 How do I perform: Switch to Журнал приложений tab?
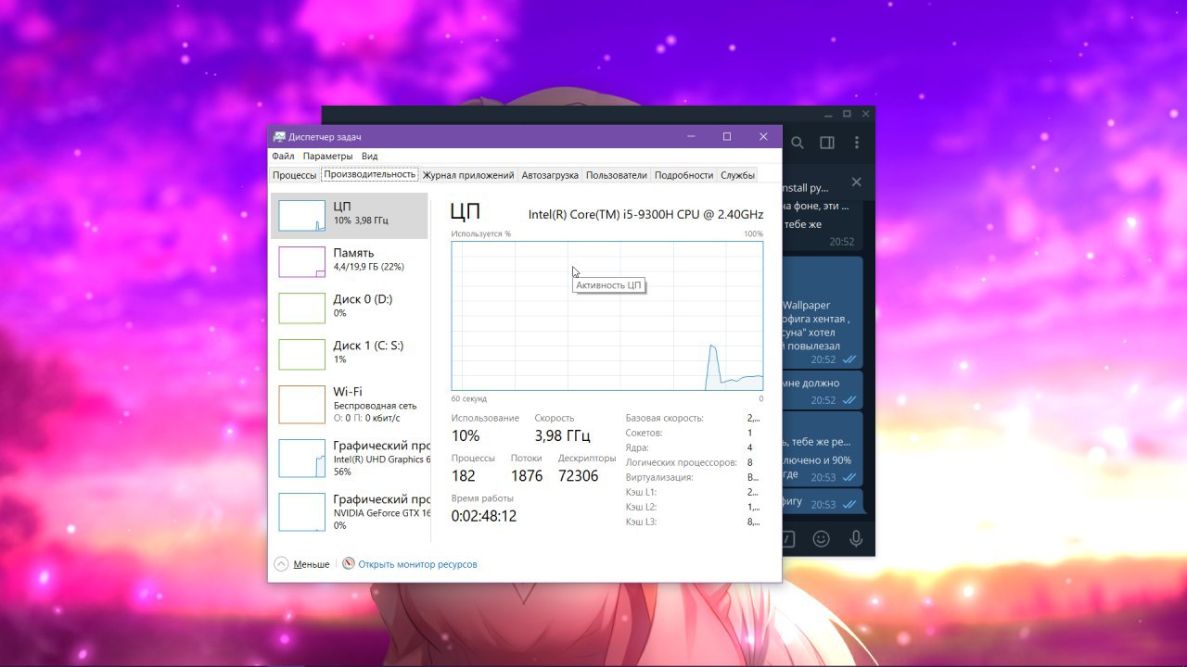click(x=467, y=175)
